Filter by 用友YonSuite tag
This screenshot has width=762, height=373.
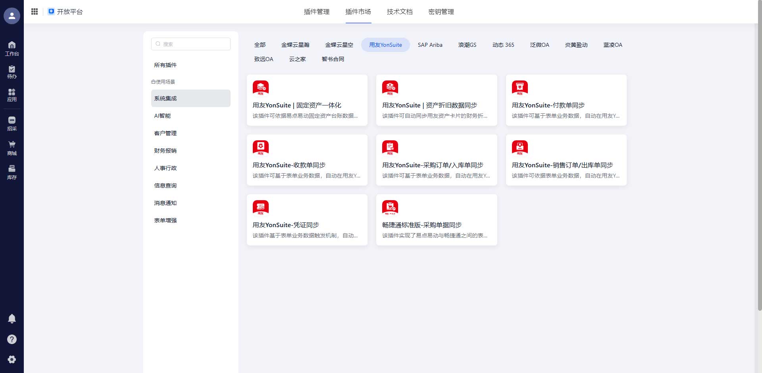(x=385, y=45)
